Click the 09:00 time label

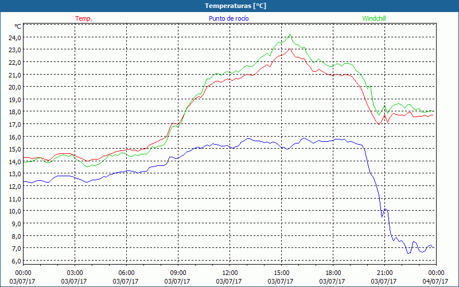tap(178, 273)
